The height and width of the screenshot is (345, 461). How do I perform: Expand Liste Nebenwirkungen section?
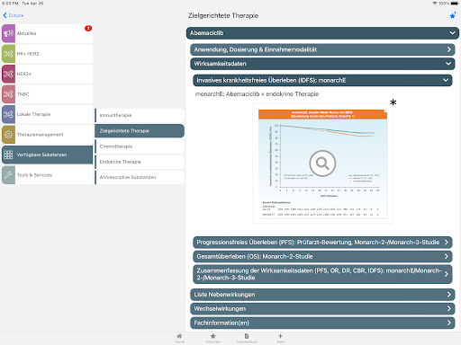[x=322, y=295]
